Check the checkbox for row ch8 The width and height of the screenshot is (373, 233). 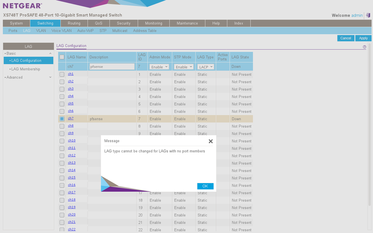click(62, 126)
